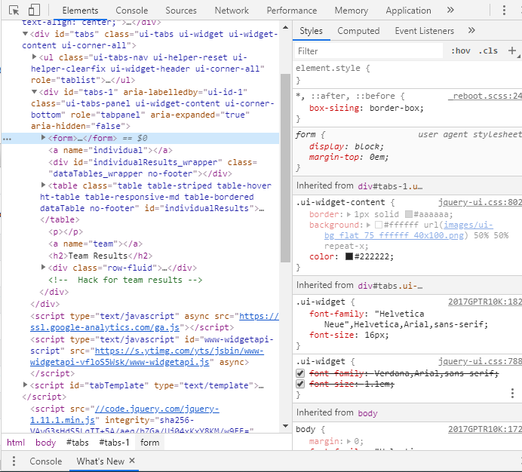522x472 pixels.
Task: Open the Sources panel tab
Action: 181,11
